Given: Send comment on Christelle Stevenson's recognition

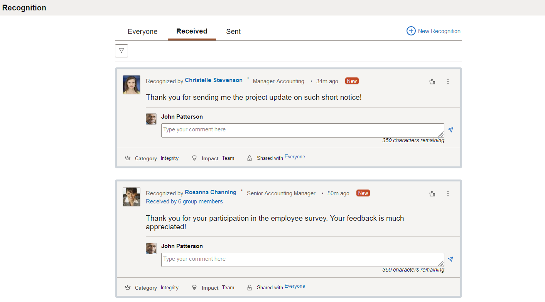Looking at the screenshot, I should pyautogui.click(x=451, y=130).
